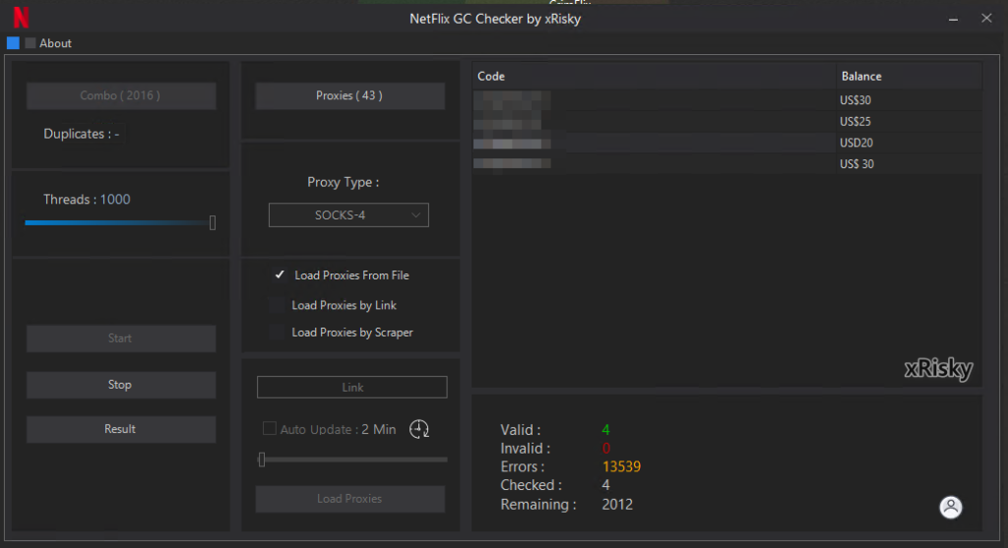Click the gray square icon left of About
Screen dimensions: 1008x548
click(31, 43)
